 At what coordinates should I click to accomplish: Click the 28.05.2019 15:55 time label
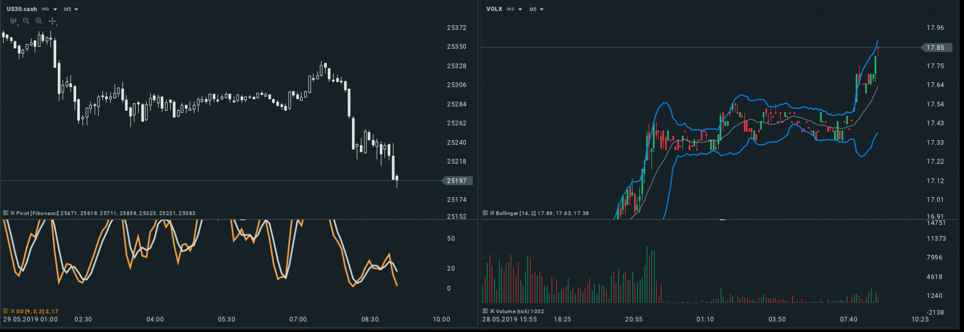coord(509,319)
